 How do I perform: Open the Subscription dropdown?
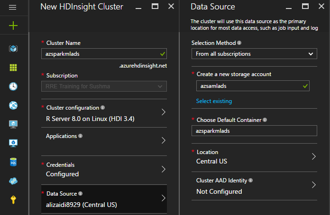pos(104,86)
